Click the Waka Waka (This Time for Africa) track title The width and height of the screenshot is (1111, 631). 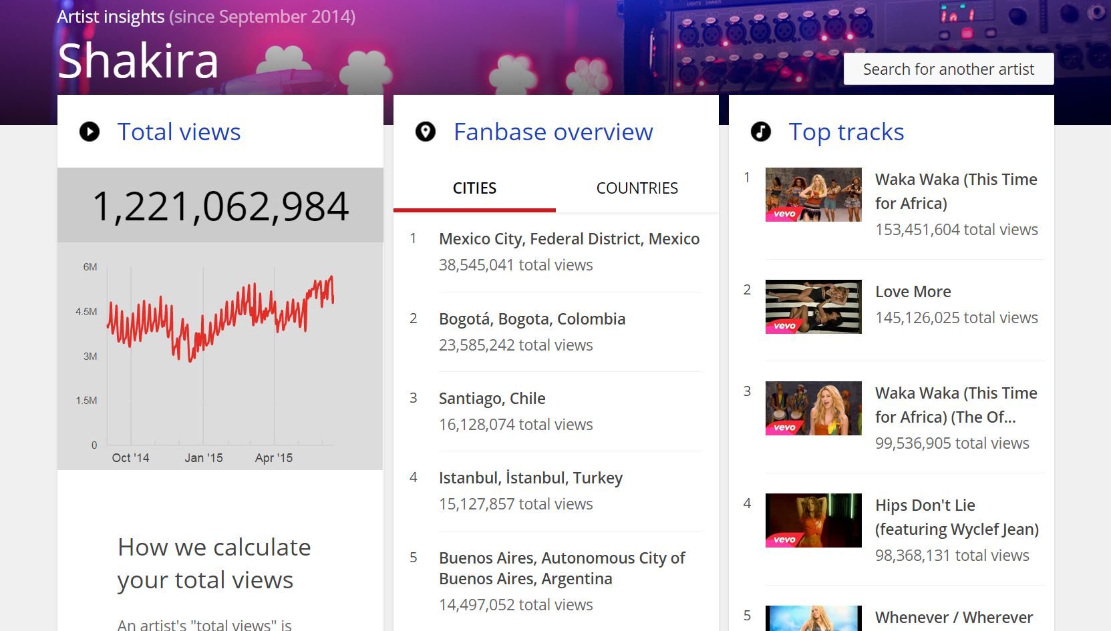[956, 191]
